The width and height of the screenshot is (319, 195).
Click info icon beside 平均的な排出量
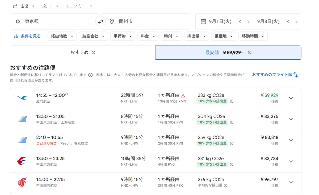point(225,185)
